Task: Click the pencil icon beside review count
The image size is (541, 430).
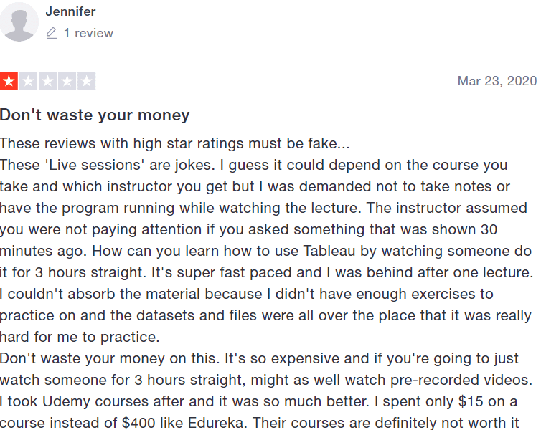Action: 52,33
